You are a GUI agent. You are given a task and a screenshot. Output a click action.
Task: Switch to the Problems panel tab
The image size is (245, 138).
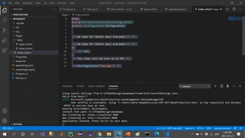67,86
